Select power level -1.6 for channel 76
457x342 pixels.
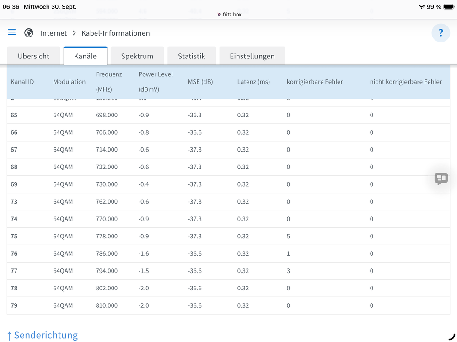coord(144,253)
